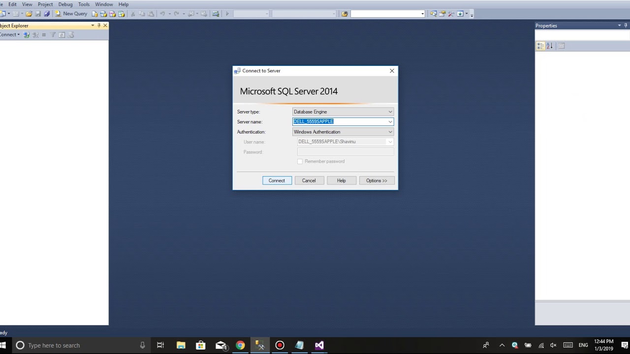This screenshot has height=354, width=630.
Task: Open the Solution Explorer toolbar icon
Action: pyautogui.click(x=433, y=14)
